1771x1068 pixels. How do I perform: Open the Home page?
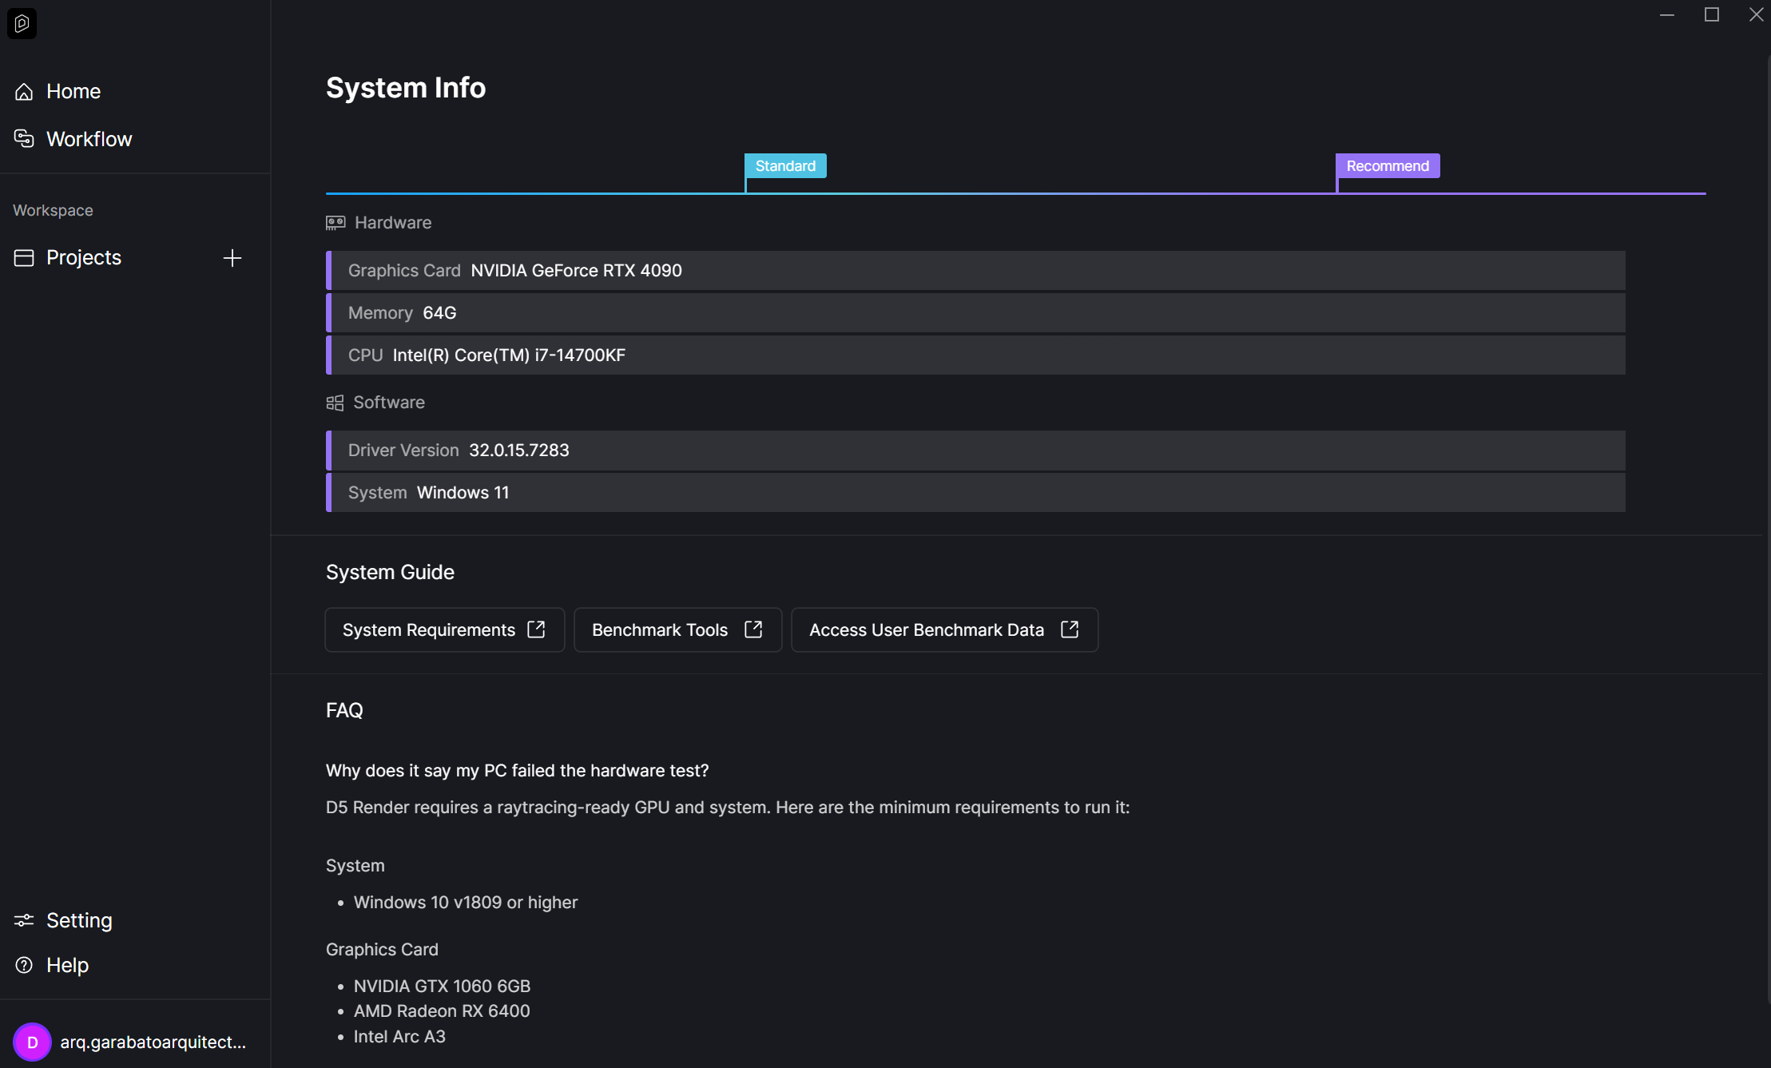(x=73, y=91)
